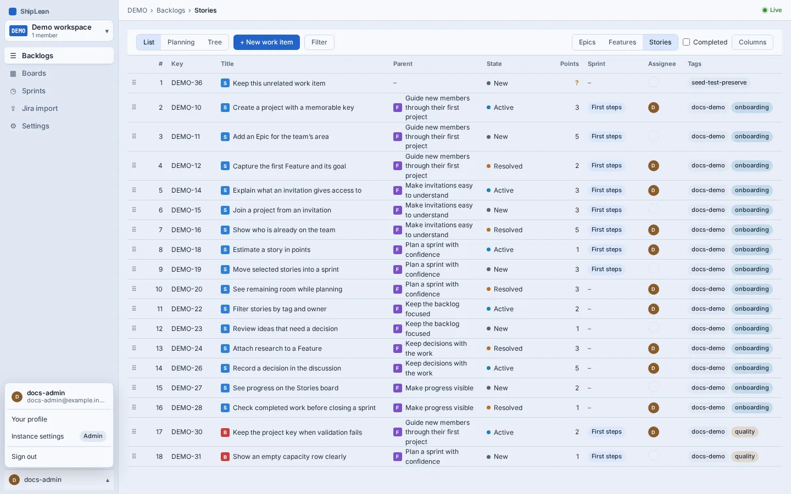Grab the drag handle for DEMO-10 row
This screenshot has width=791, height=494.
134,107
